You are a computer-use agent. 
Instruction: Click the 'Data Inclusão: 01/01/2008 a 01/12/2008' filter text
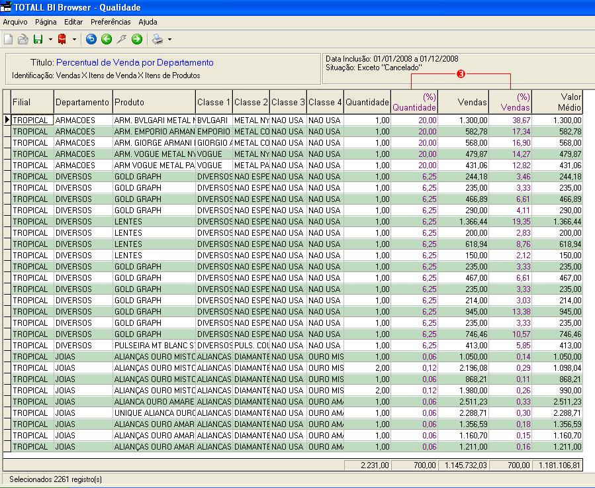pos(392,59)
